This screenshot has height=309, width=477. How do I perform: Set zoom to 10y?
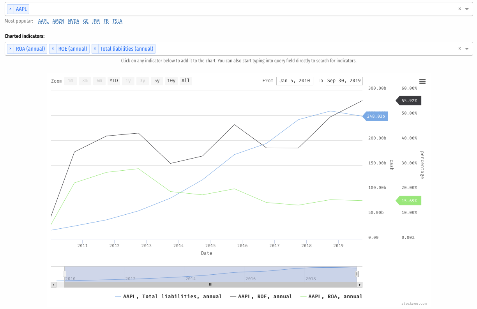tap(171, 81)
